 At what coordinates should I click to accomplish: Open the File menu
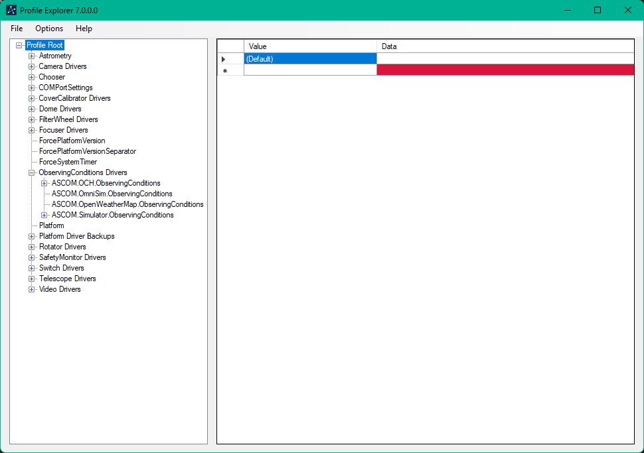click(17, 29)
